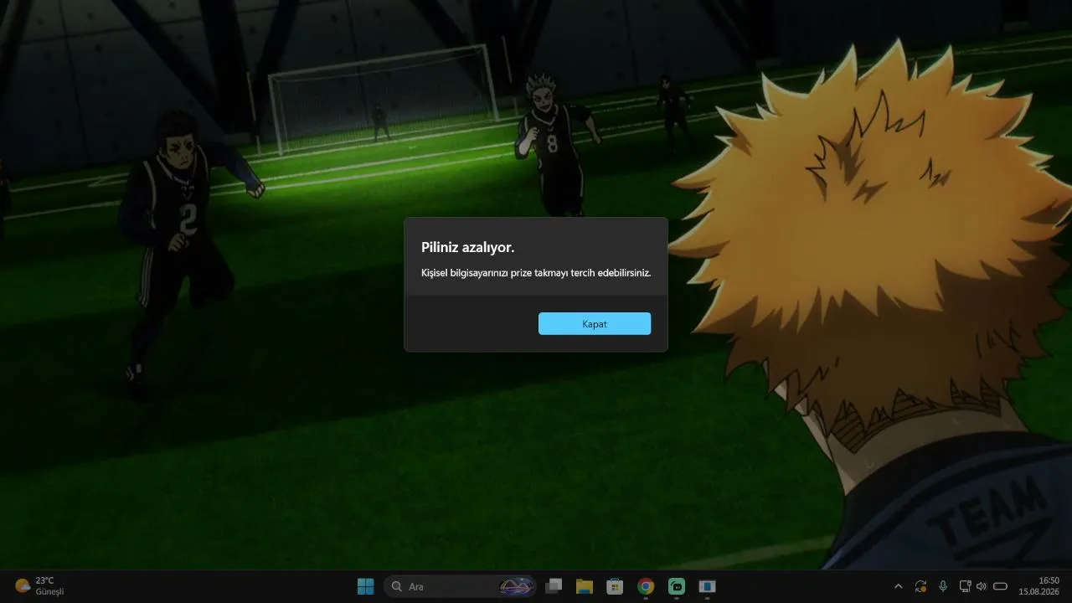Open the green chat app on the taskbar

(677, 586)
